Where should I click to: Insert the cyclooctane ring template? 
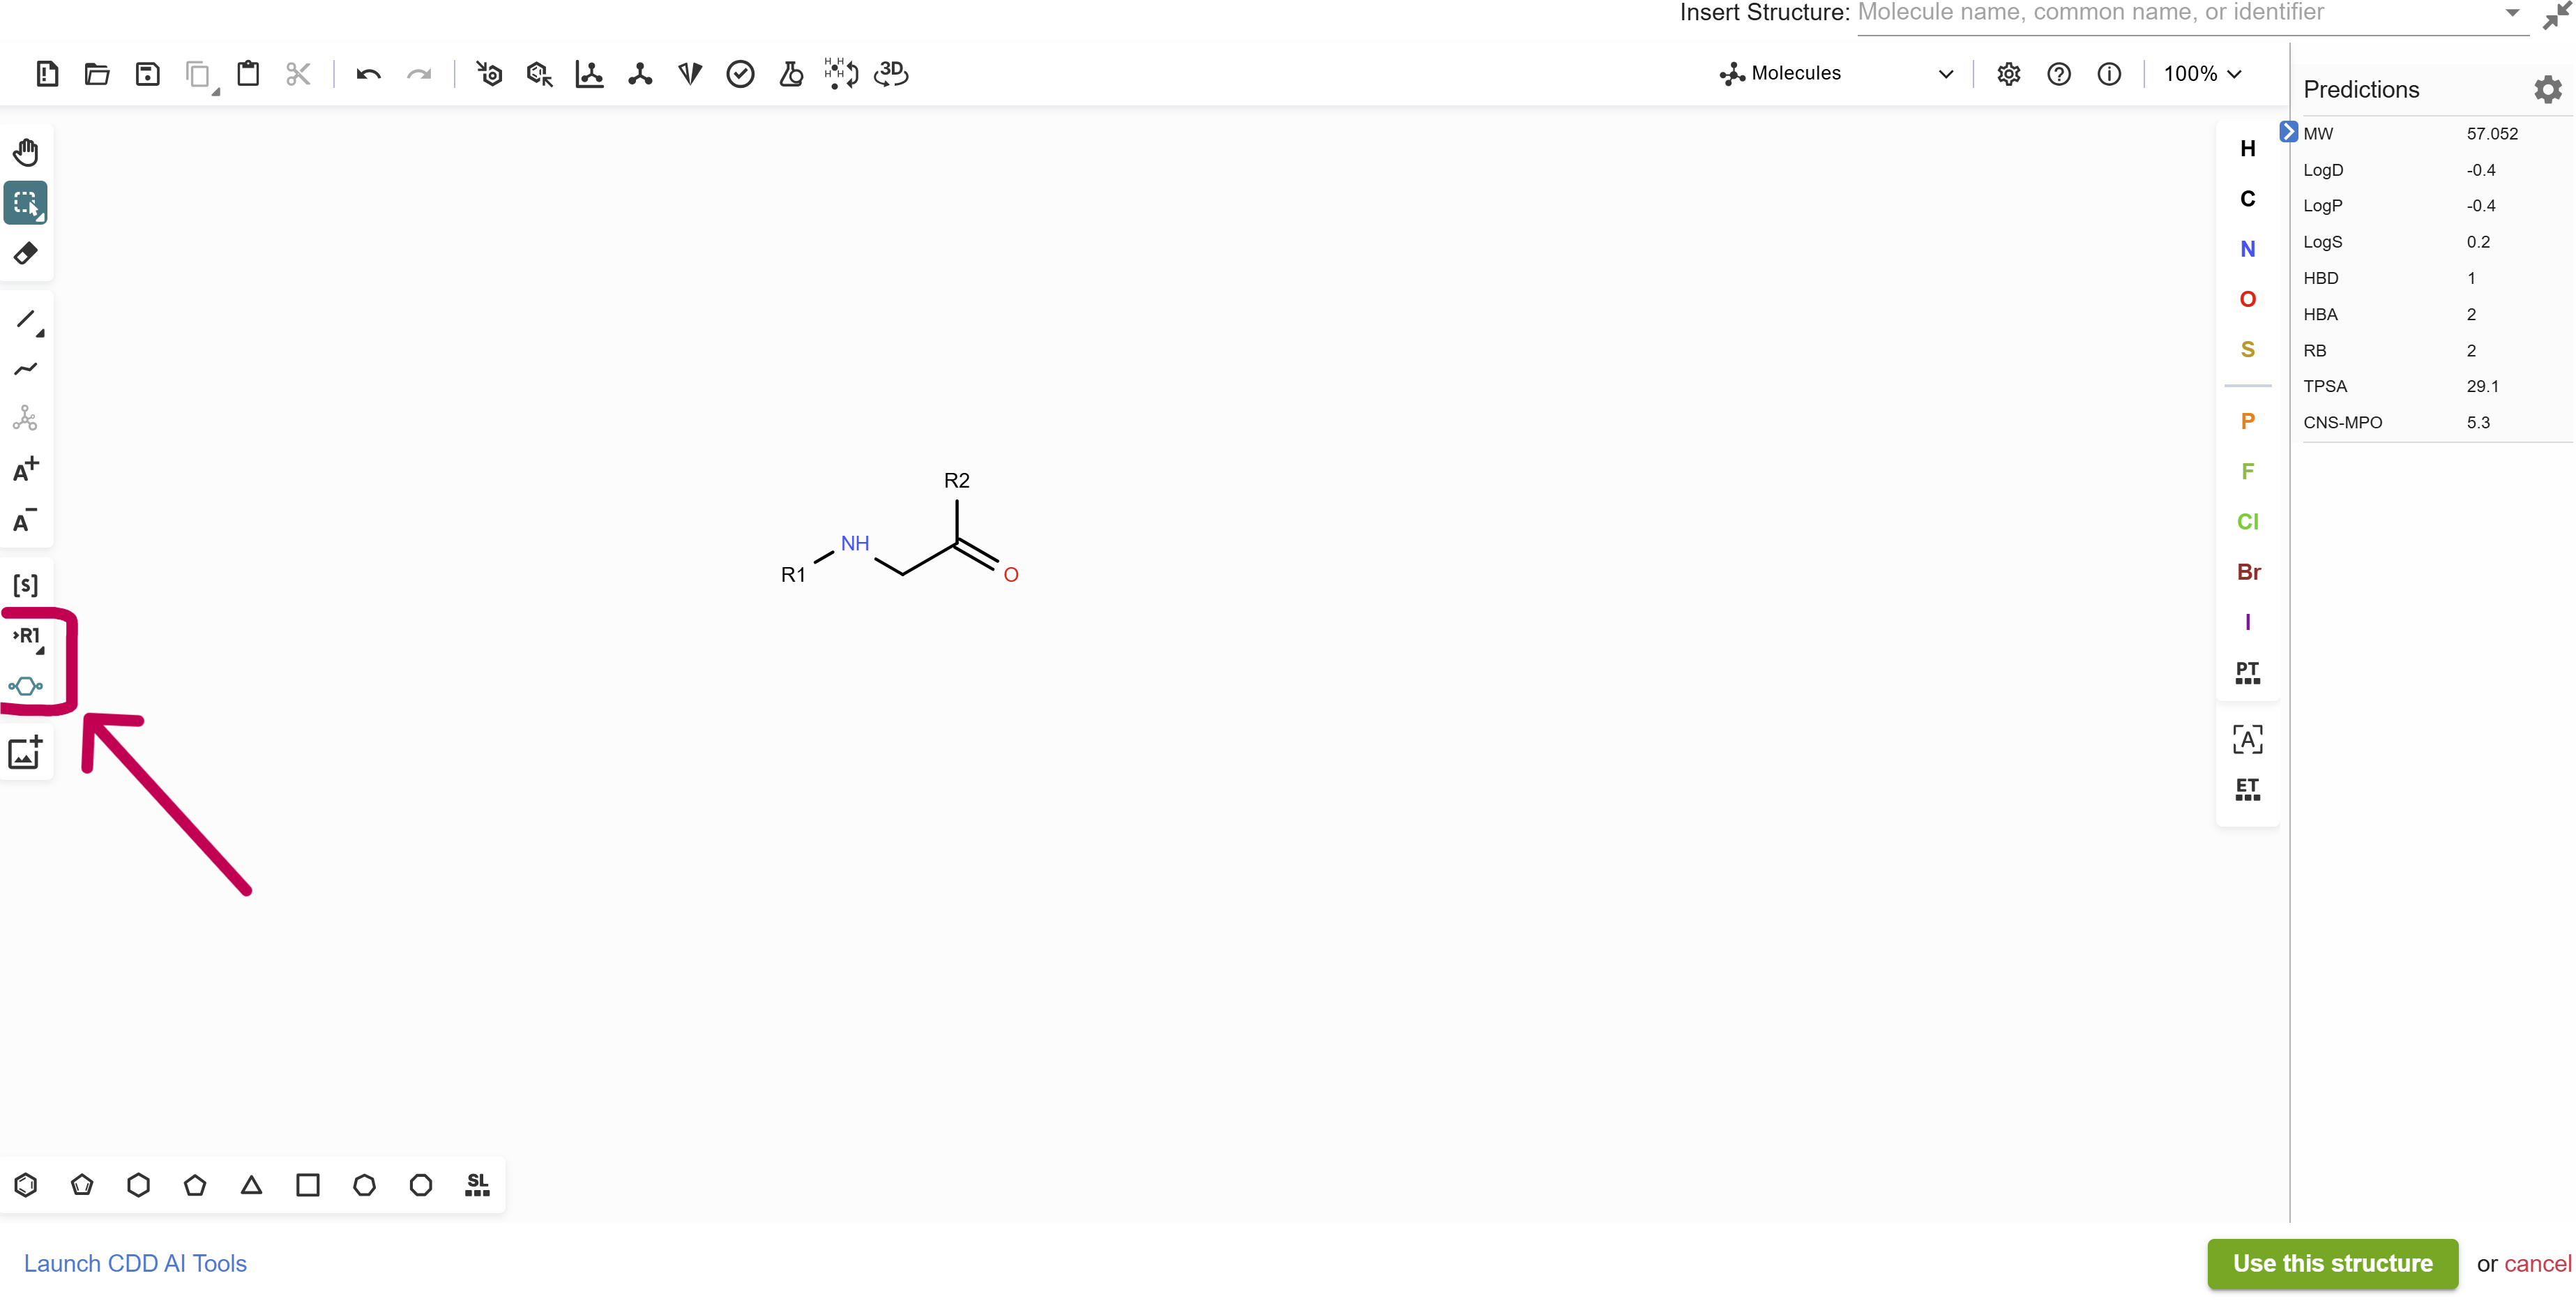pyautogui.click(x=421, y=1185)
